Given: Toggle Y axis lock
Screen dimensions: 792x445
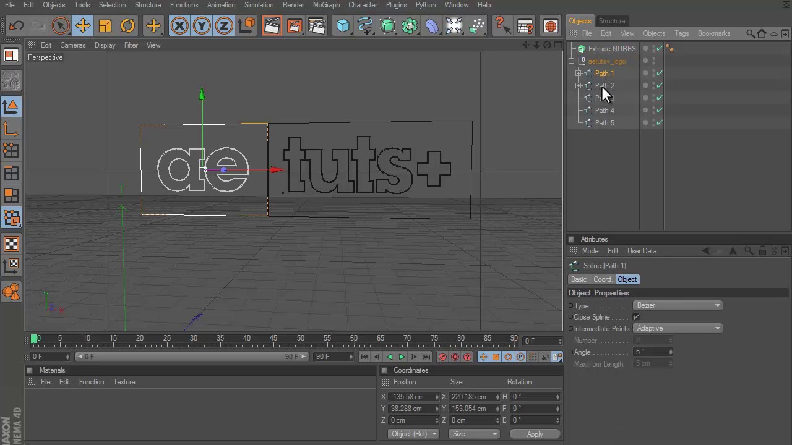Looking at the screenshot, I should (202, 26).
